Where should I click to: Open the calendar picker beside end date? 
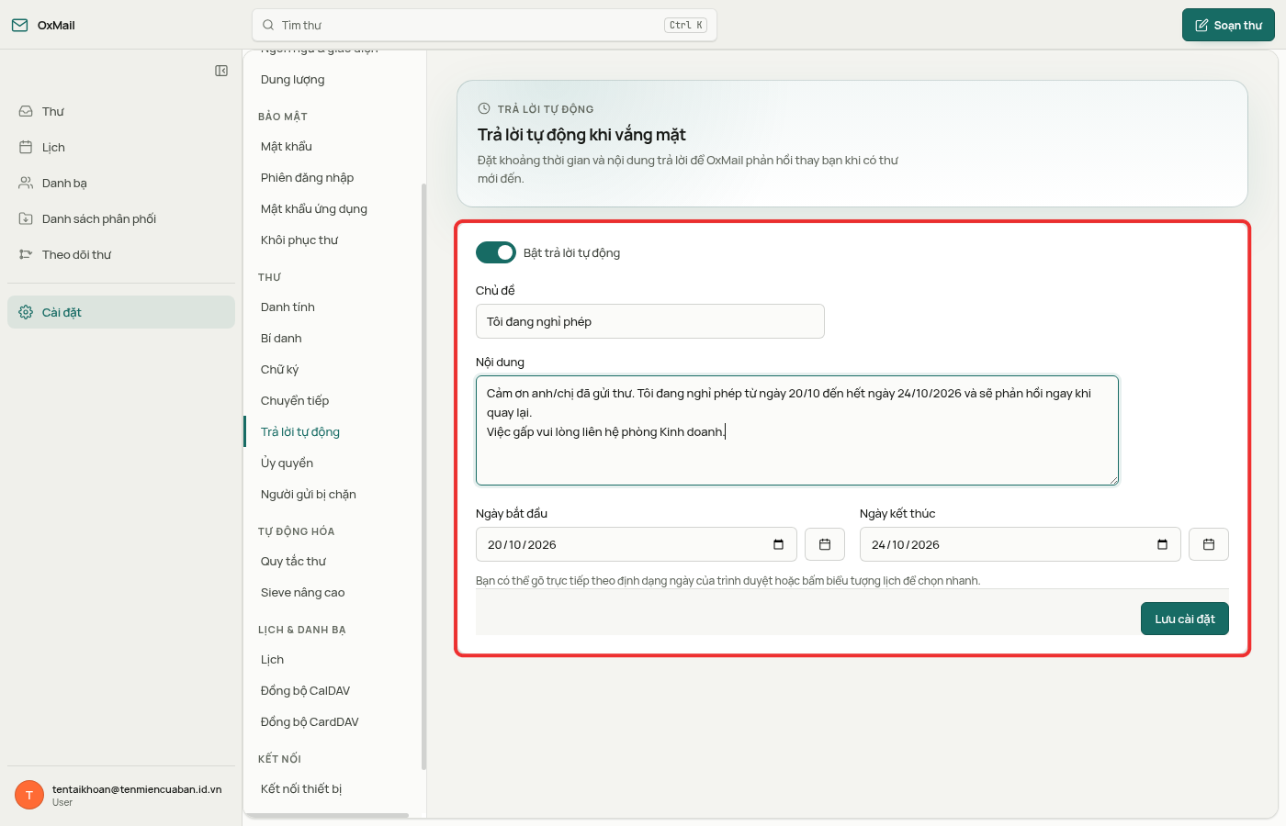pos(1209,544)
